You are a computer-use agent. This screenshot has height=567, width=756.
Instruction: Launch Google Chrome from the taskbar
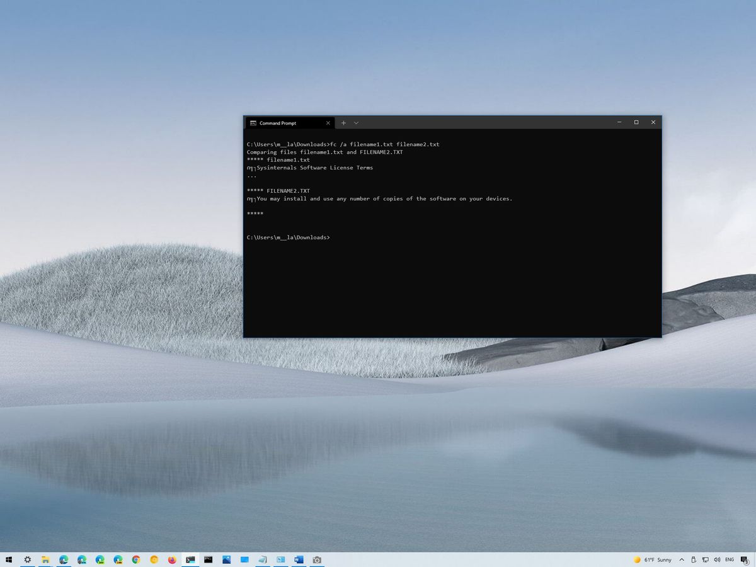(x=135, y=559)
